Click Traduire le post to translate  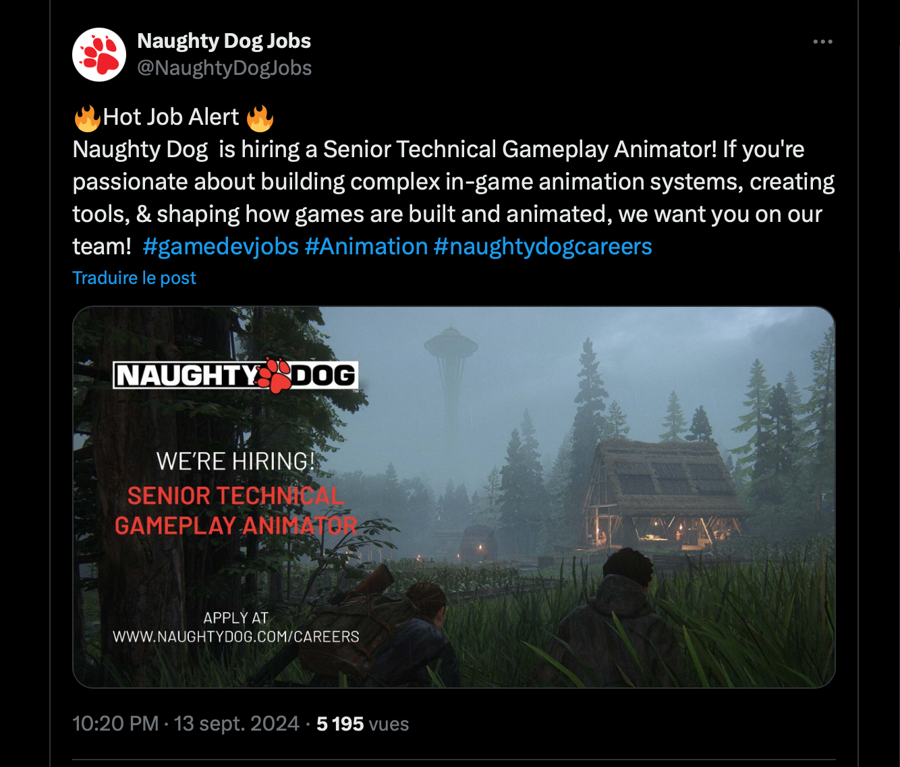pos(134,278)
